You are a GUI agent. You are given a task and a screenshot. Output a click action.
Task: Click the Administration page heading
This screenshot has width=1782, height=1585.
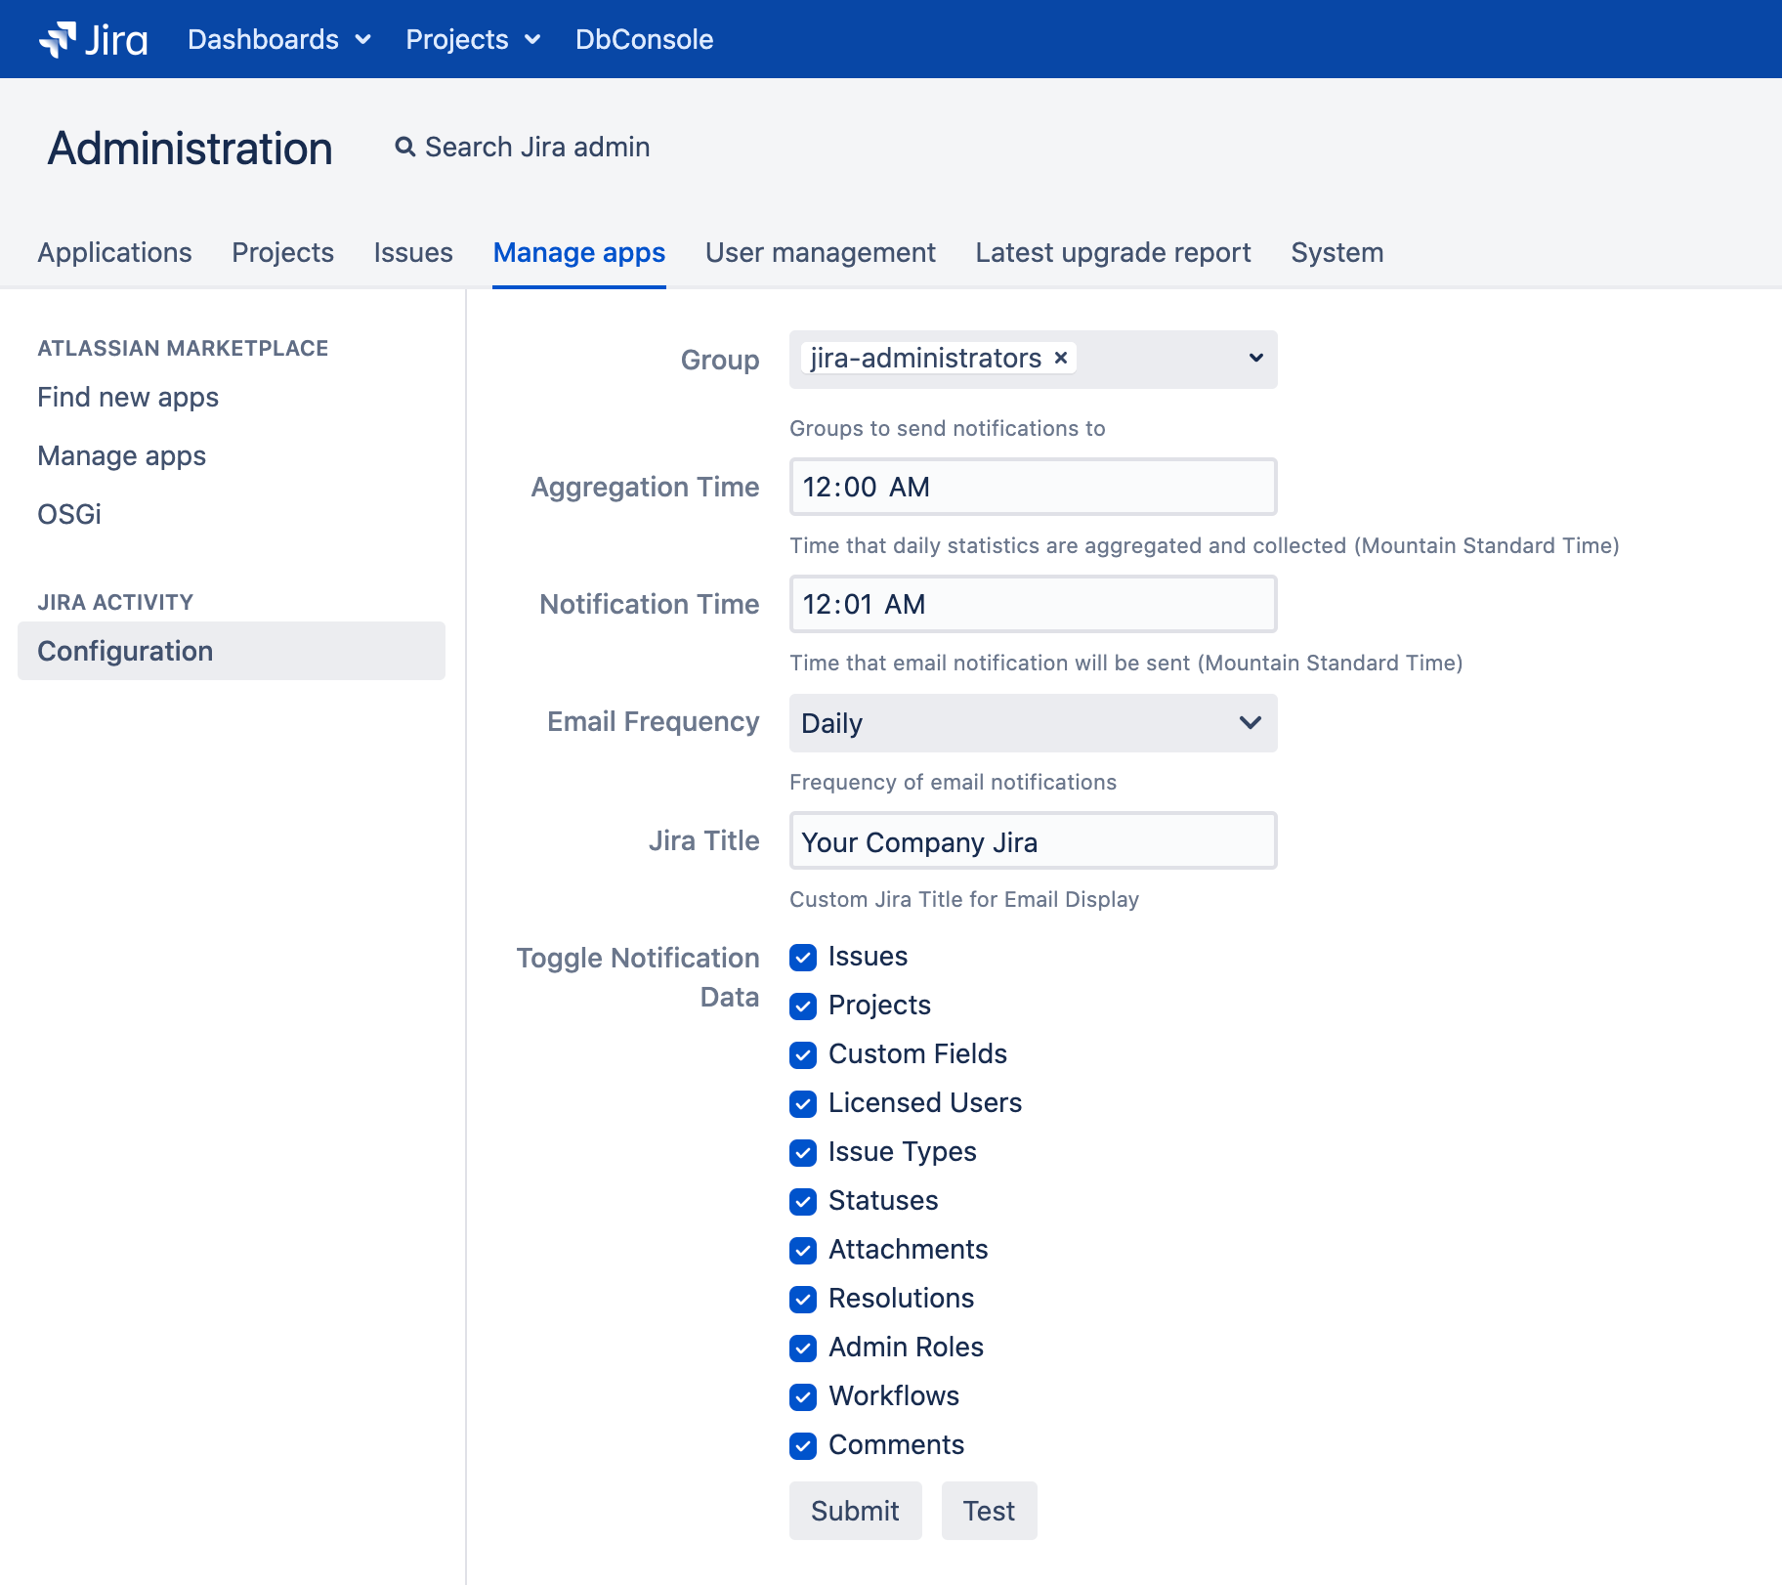(x=191, y=149)
